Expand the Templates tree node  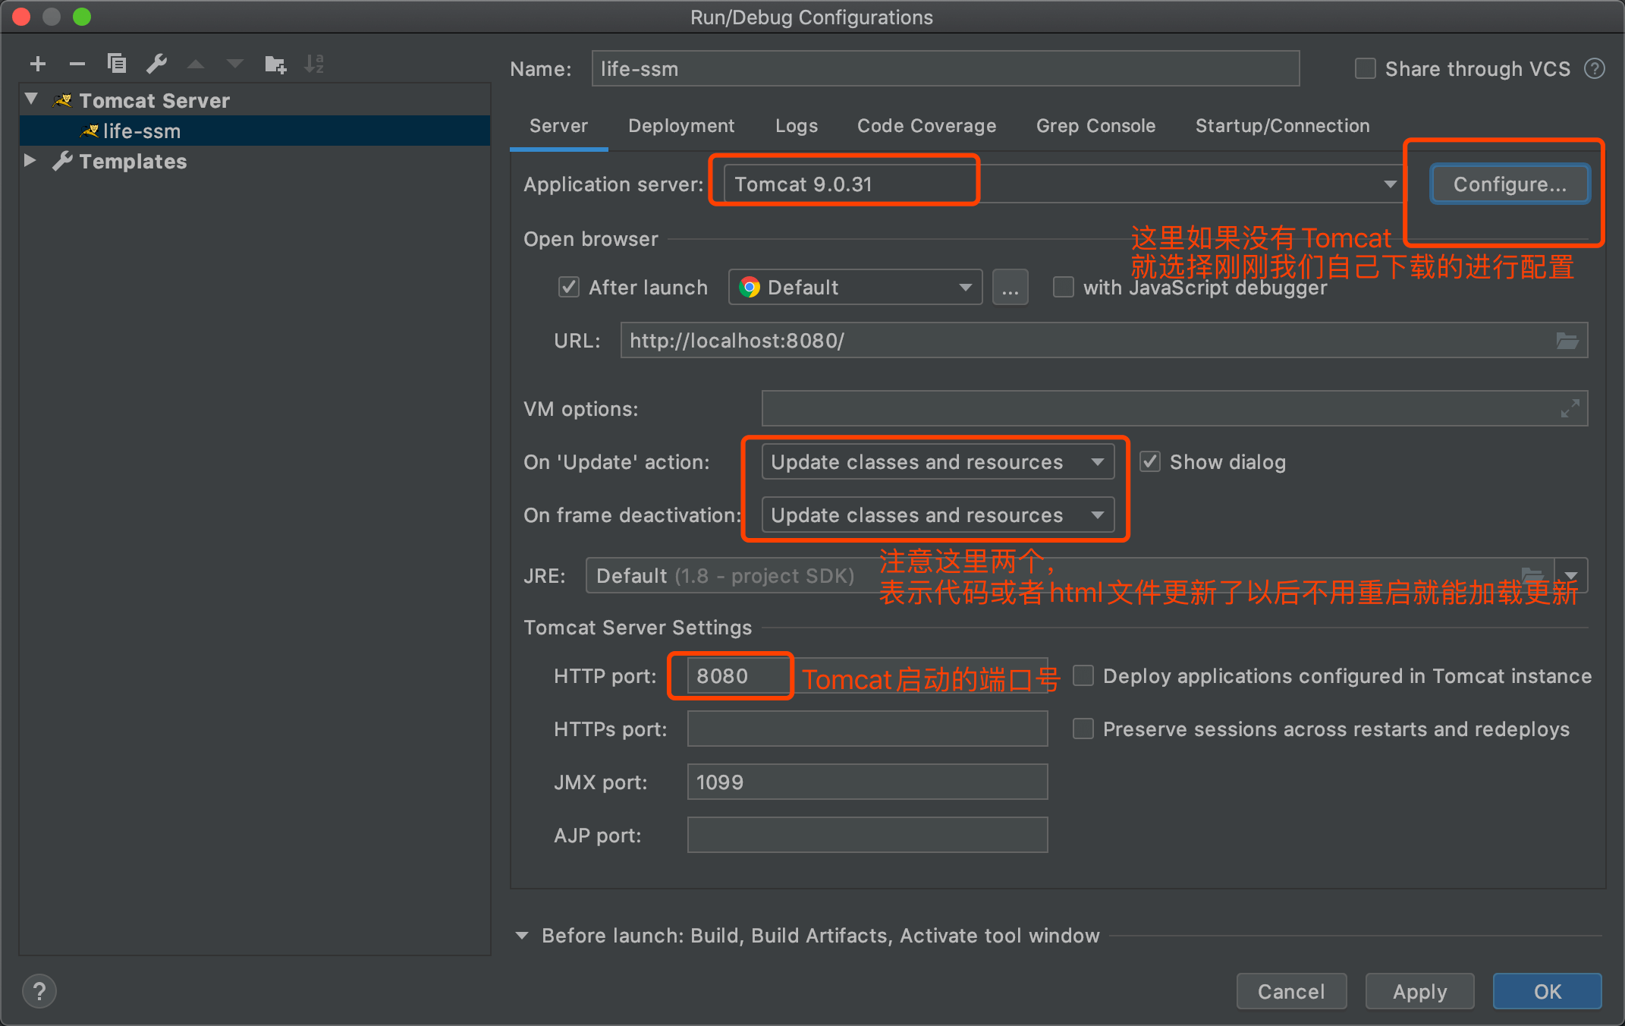click(x=30, y=161)
